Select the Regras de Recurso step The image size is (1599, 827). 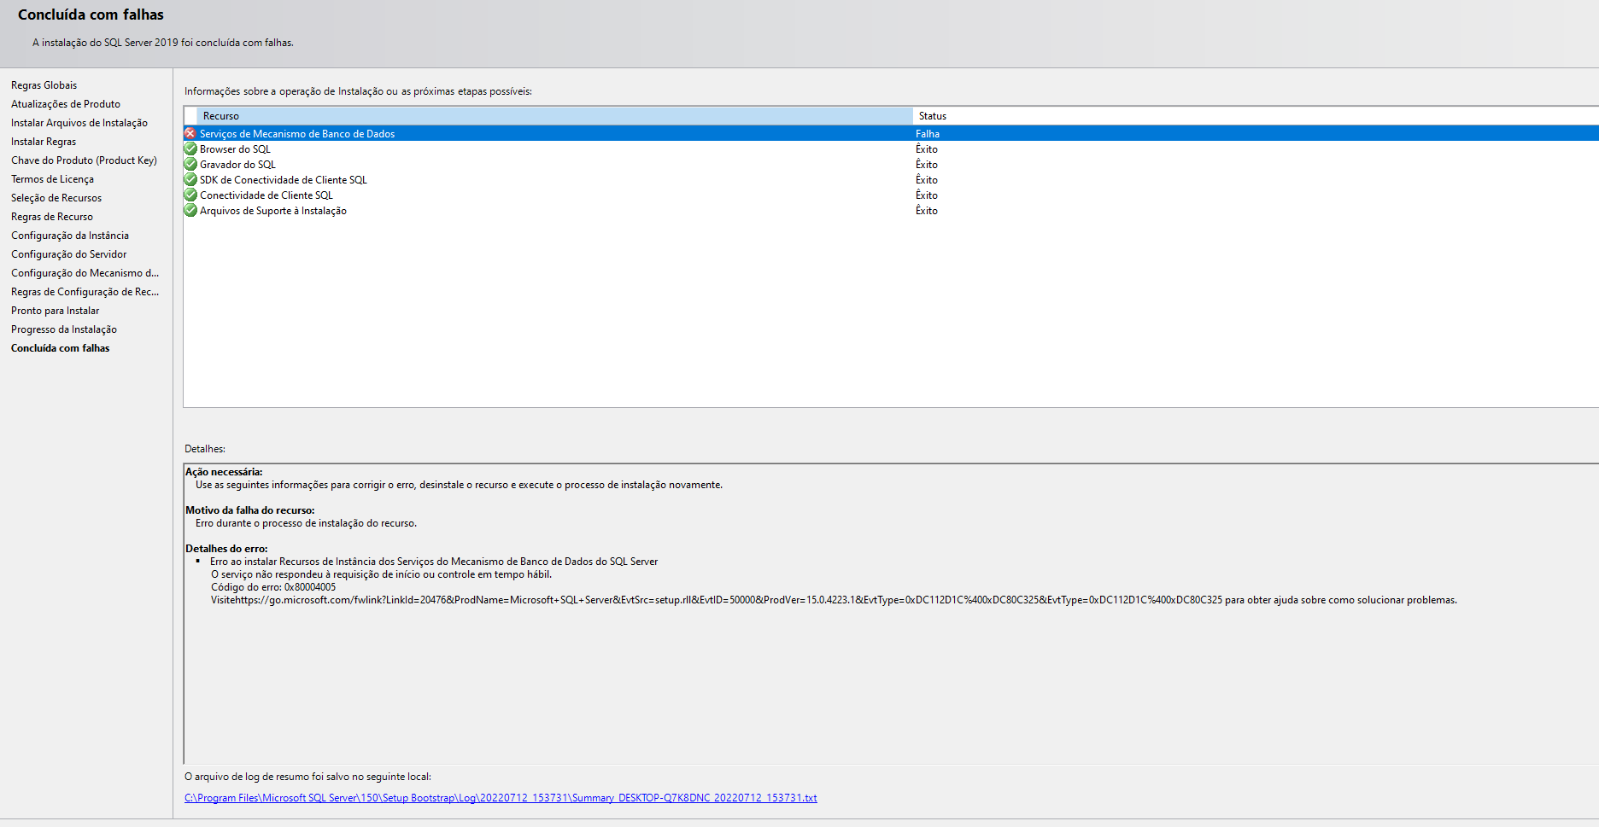pyautogui.click(x=52, y=217)
